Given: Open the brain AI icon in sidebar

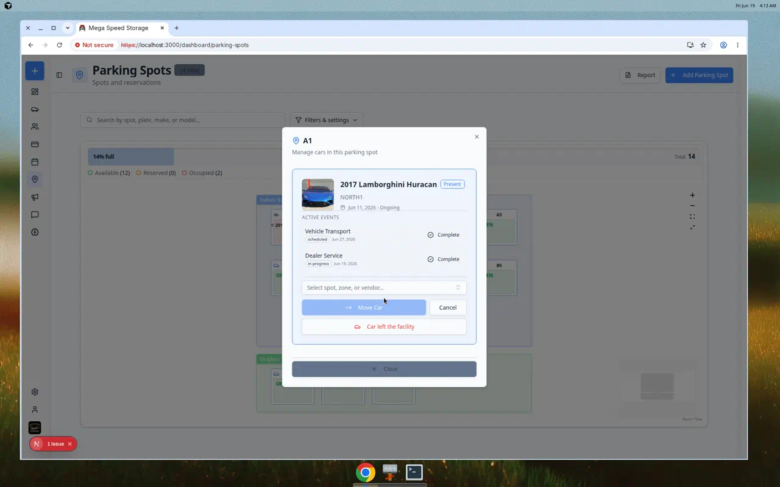Looking at the screenshot, I should click(35, 232).
